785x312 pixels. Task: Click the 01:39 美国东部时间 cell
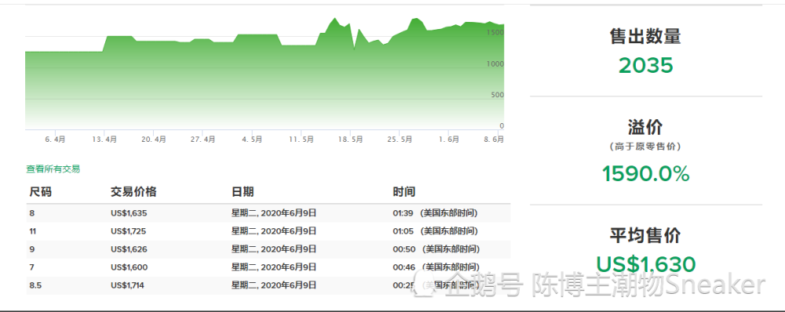click(x=435, y=213)
